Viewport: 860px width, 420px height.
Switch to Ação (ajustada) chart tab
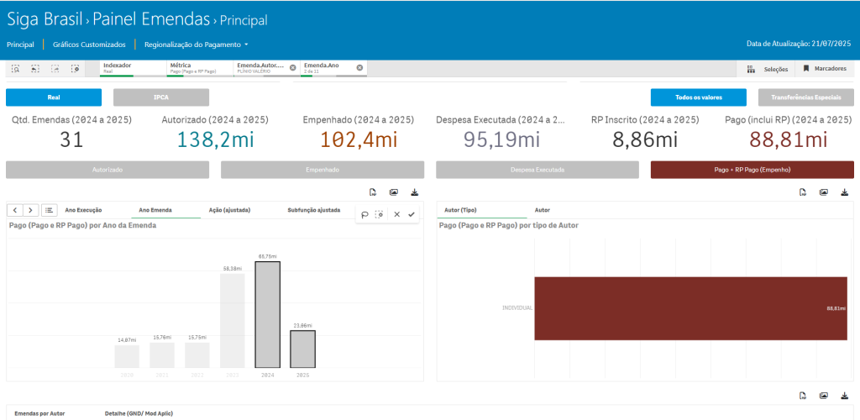pos(229,210)
